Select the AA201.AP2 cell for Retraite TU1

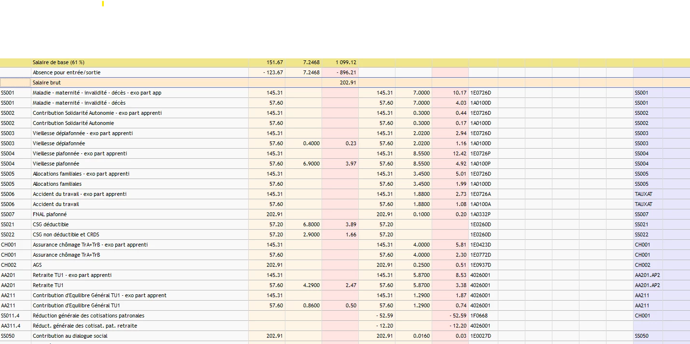(x=648, y=285)
